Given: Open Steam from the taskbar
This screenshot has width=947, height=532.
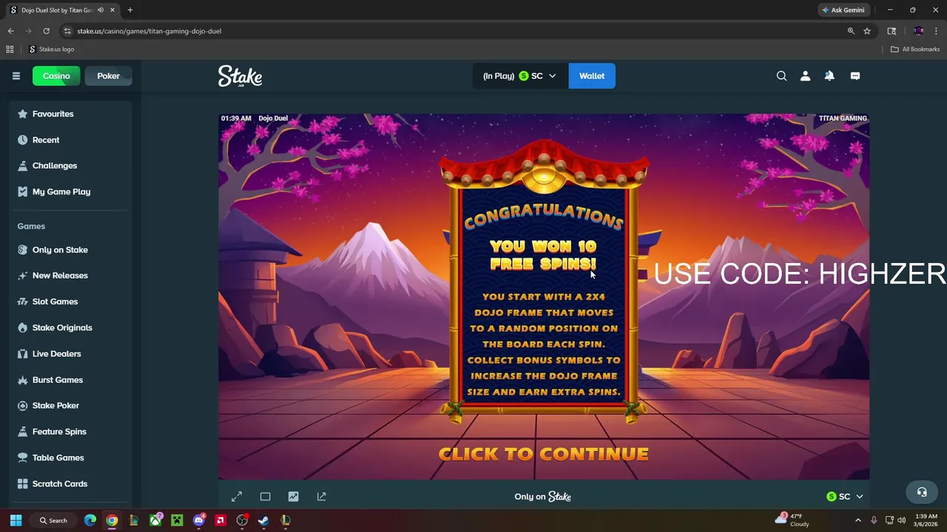Looking at the screenshot, I should 263,520.
